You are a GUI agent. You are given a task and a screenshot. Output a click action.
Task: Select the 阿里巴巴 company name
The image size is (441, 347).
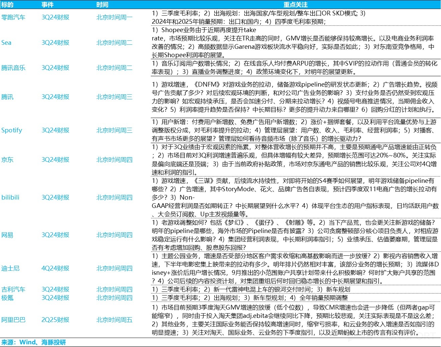pos(13,320)
